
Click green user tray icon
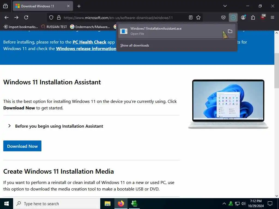[x=231, y=204]
